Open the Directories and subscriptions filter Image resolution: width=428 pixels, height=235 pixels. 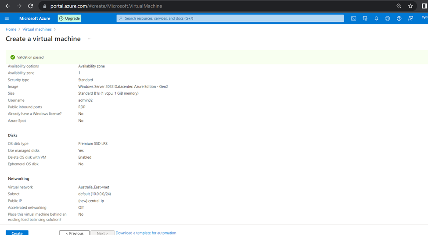click(x=365, y=18)
